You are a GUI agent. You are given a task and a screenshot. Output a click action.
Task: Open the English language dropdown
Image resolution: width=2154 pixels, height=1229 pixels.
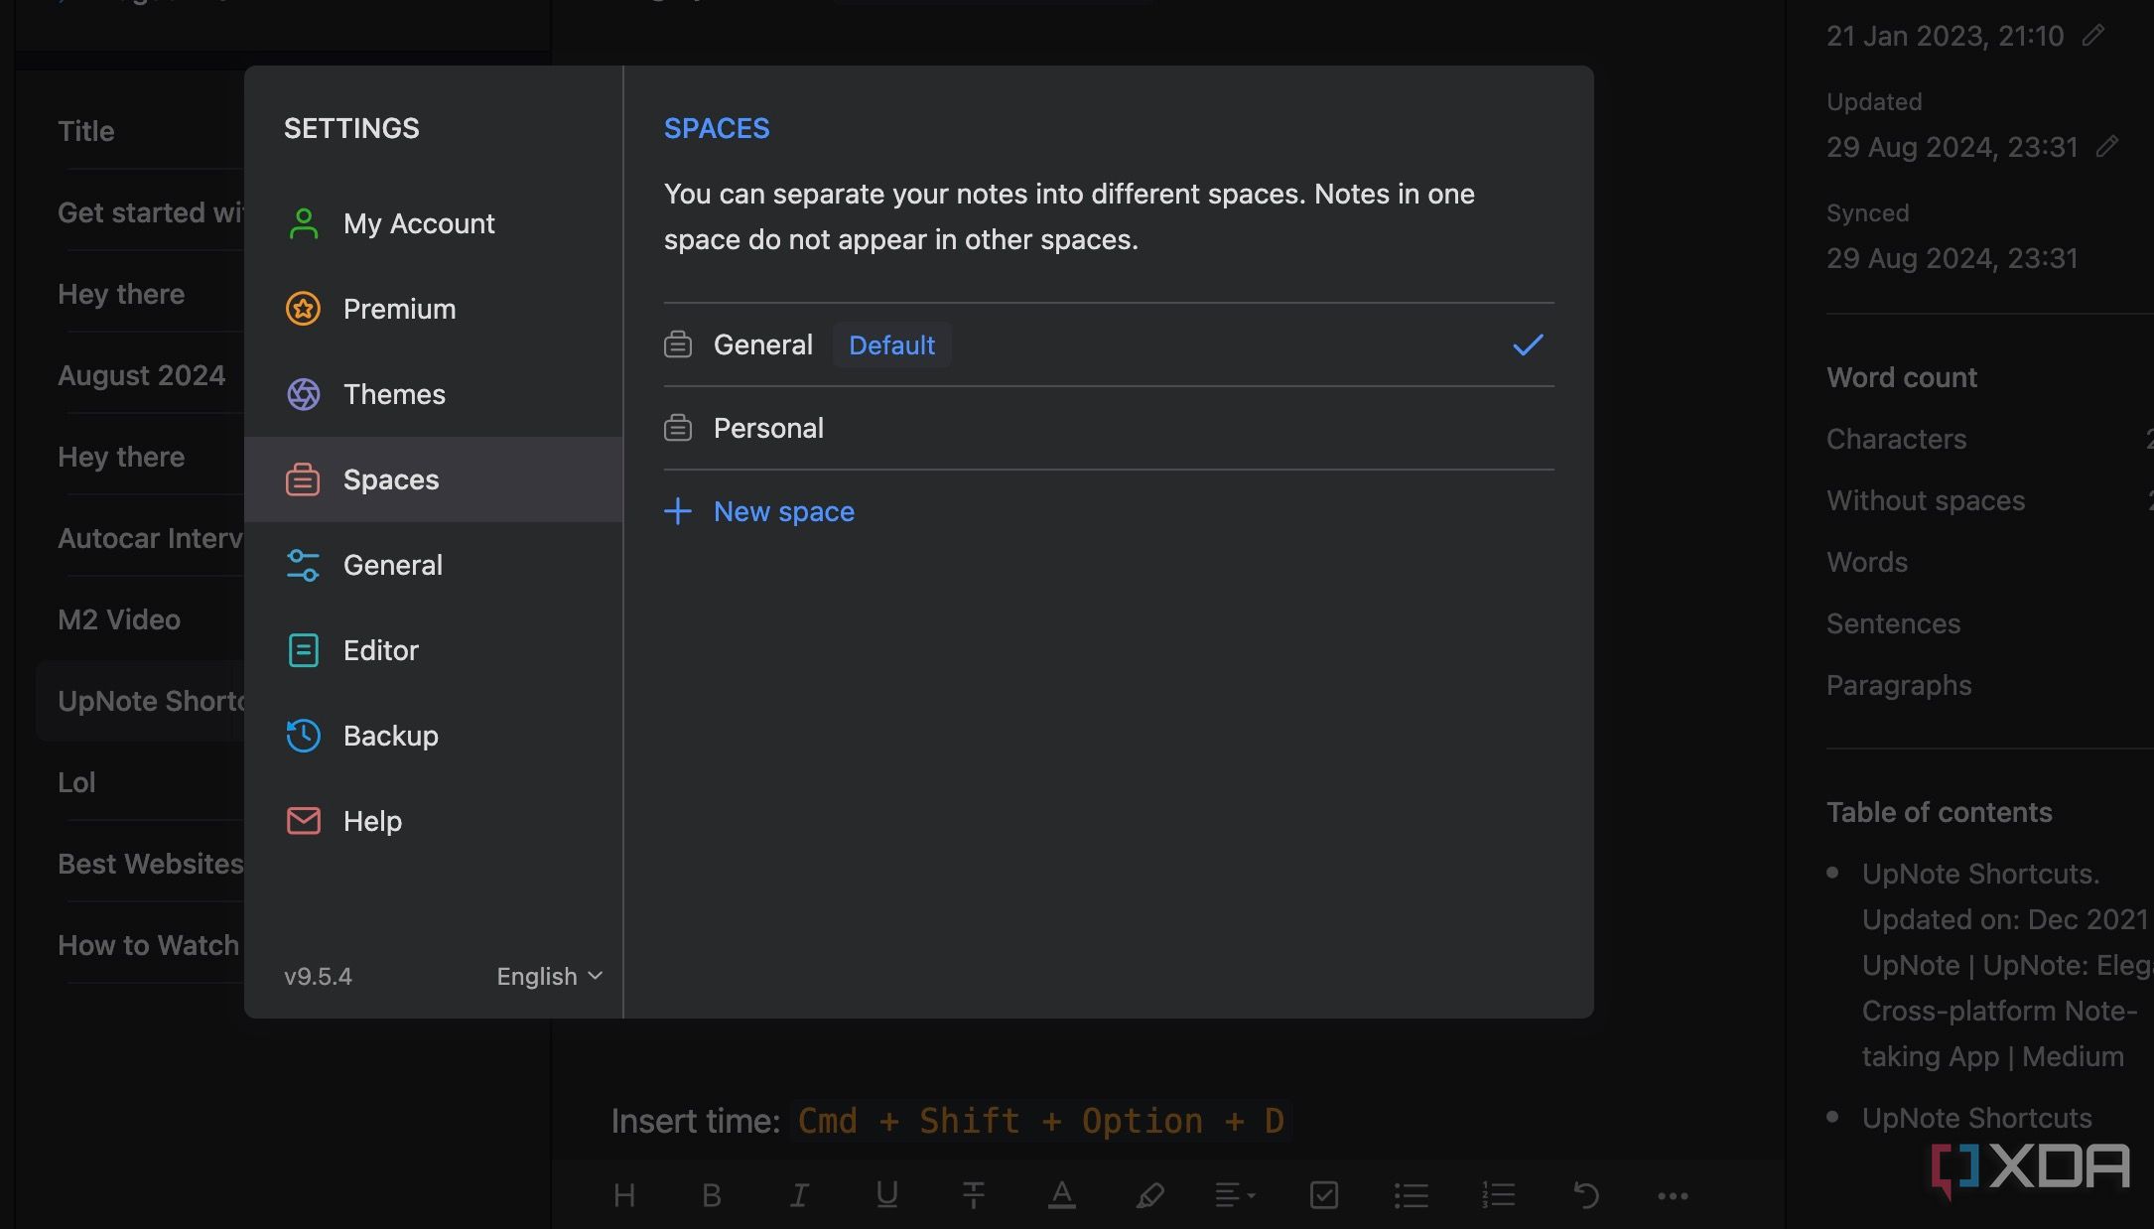(x=550, y=976)
